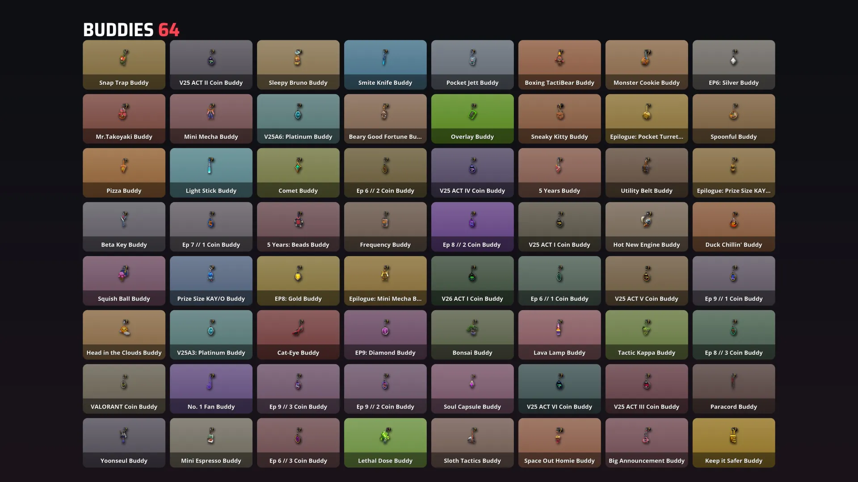858x482 pixels.
Task: Choose the Smite Knife Buddy icon
Action: (x=385, y=58)
